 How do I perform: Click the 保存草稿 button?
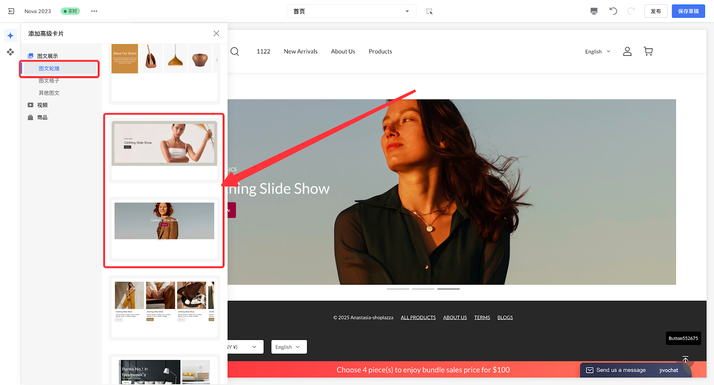click(x=688, y=11)
